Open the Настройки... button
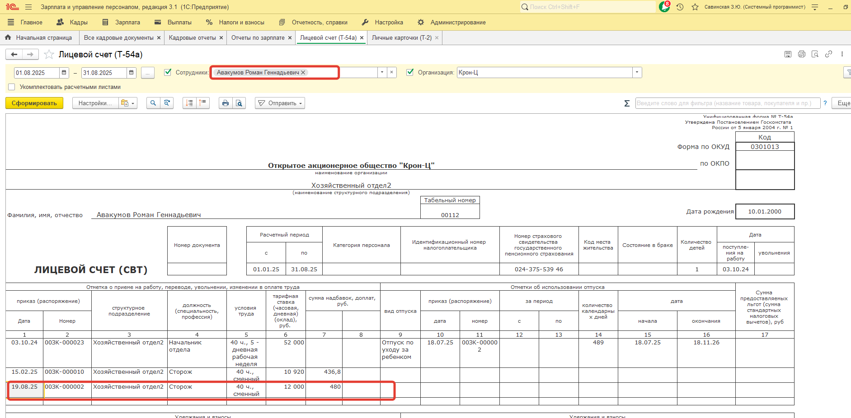 [x=95, y=103]
